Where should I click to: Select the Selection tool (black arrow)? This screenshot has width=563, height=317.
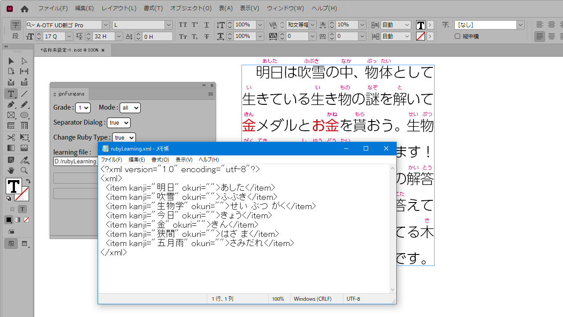pos(11,61)
